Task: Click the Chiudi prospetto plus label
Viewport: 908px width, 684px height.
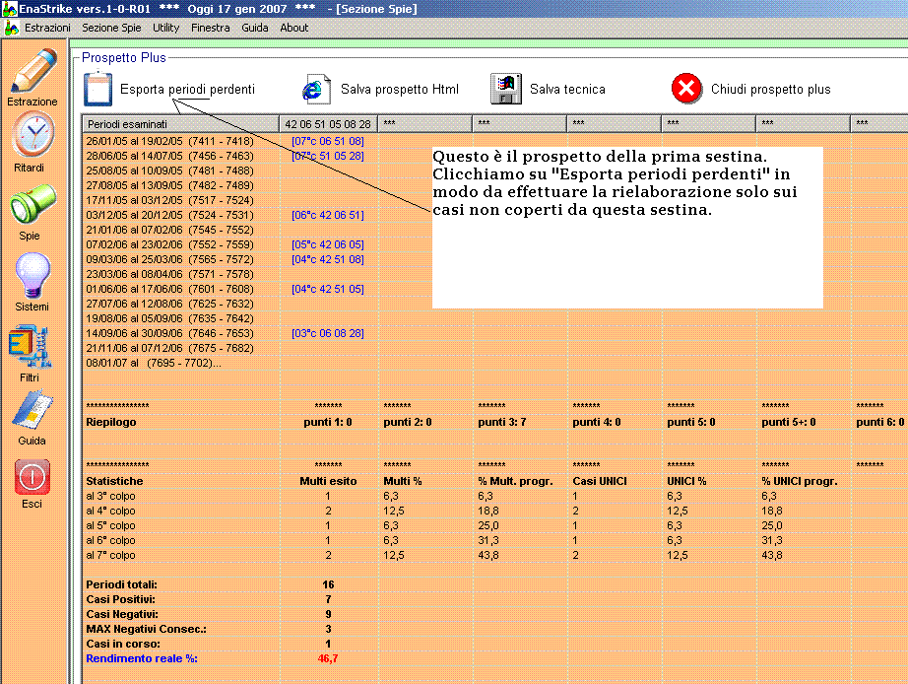Action: [771, 90]
